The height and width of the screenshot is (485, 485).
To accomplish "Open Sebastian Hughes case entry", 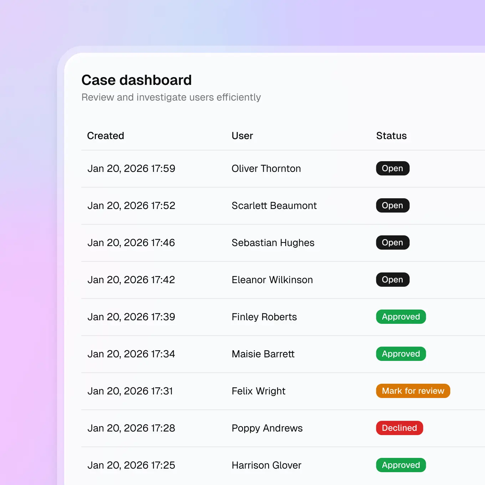I will click(273, 243).
